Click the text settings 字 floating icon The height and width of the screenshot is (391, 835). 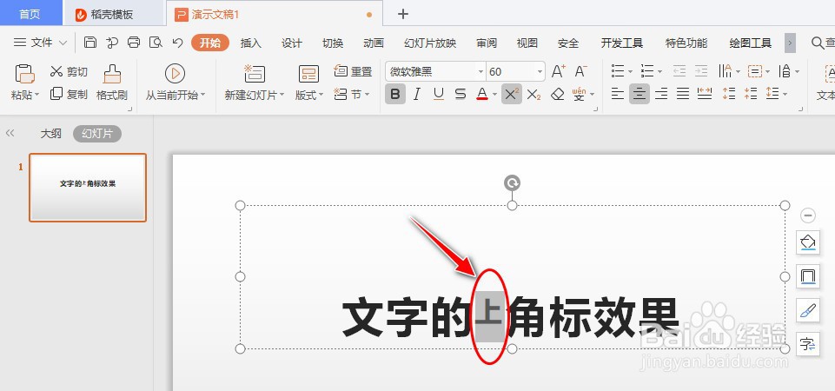[x=808, y=345]
